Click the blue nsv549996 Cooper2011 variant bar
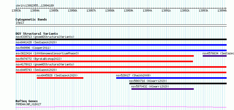The width and height of the screenshot is (234, 110). click(121, 50)
